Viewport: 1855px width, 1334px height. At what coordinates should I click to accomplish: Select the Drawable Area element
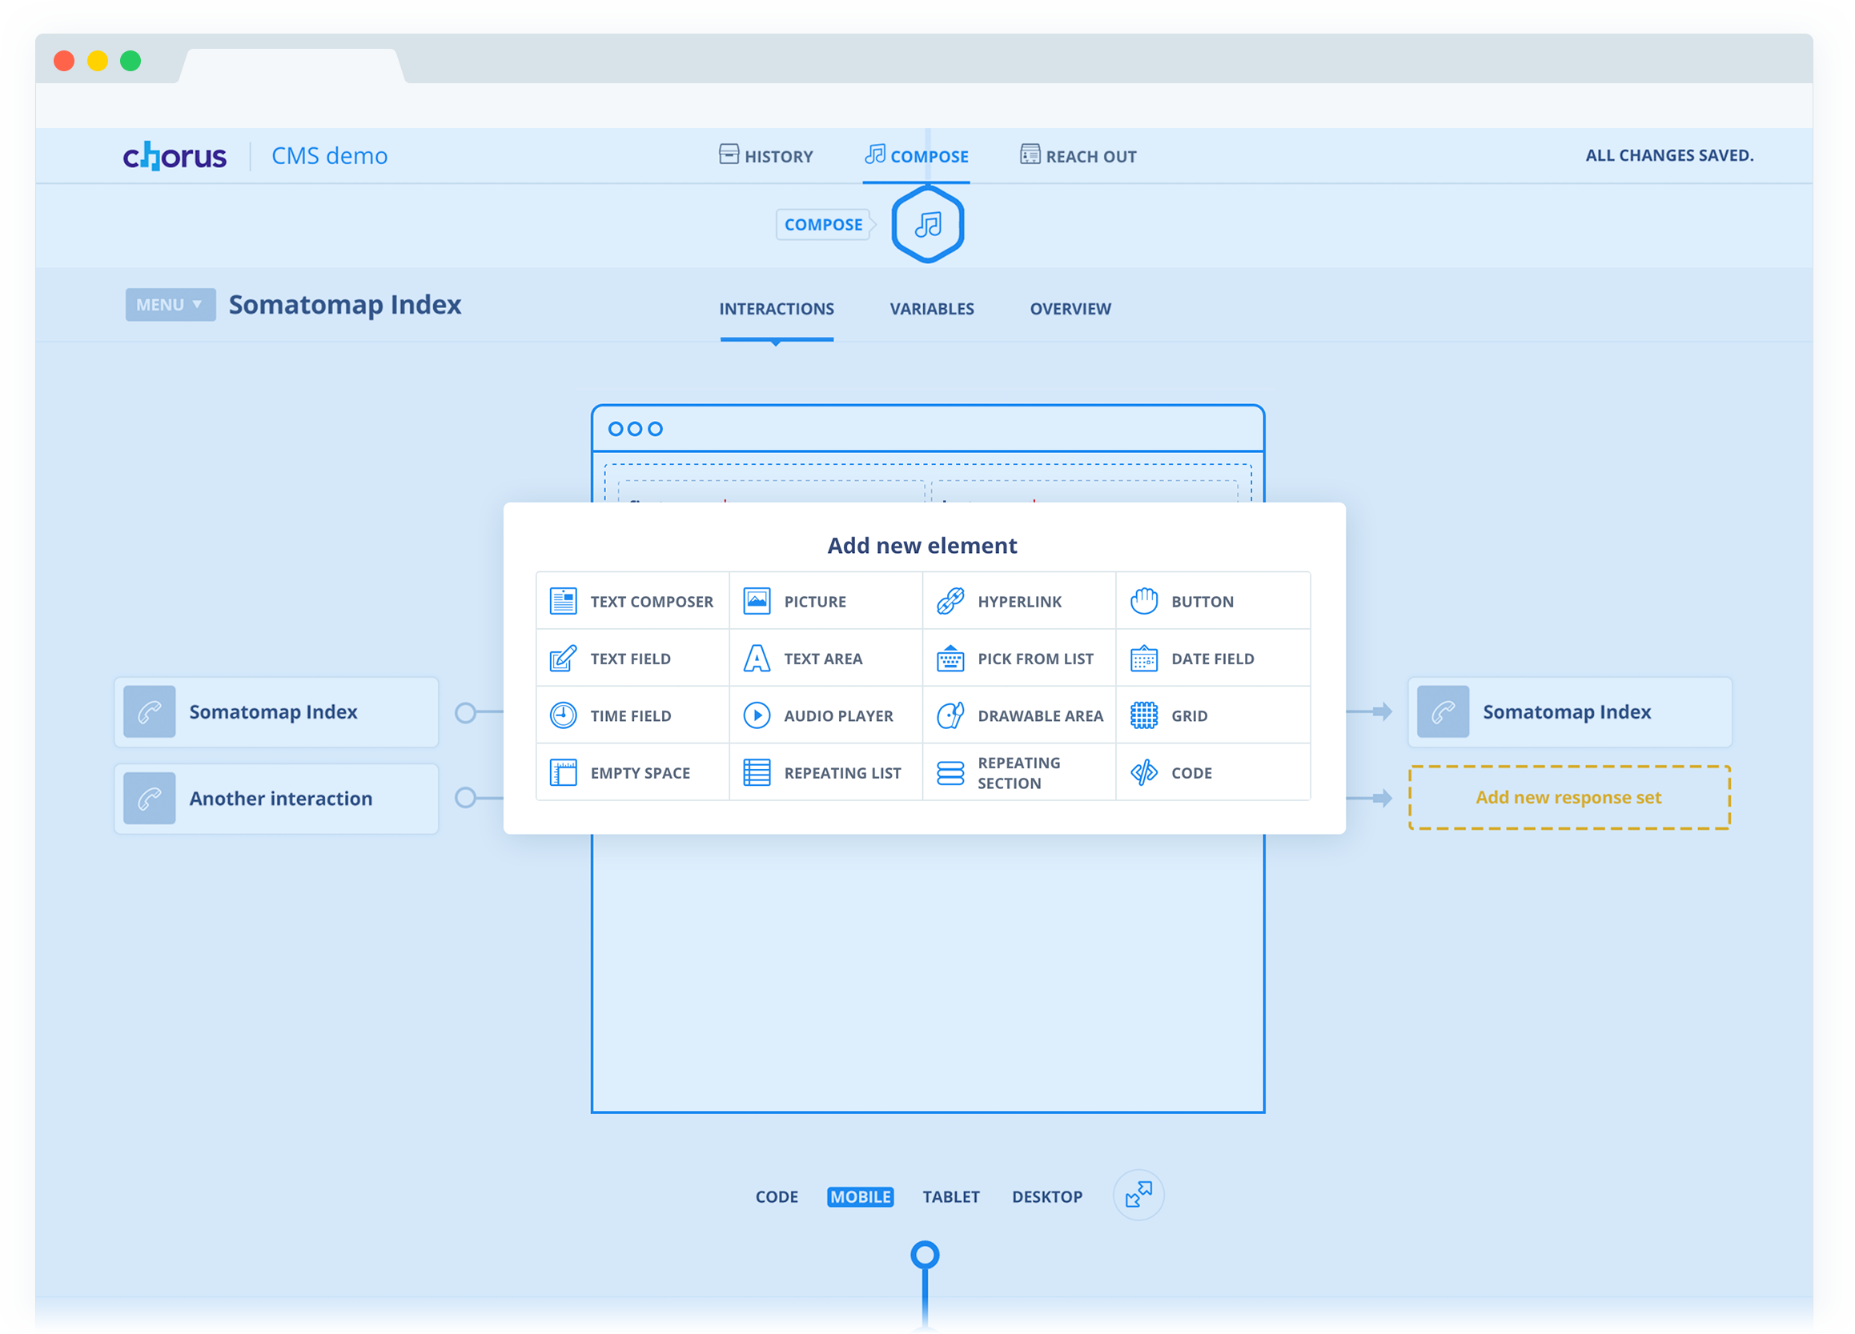(x=1018, y=715)
